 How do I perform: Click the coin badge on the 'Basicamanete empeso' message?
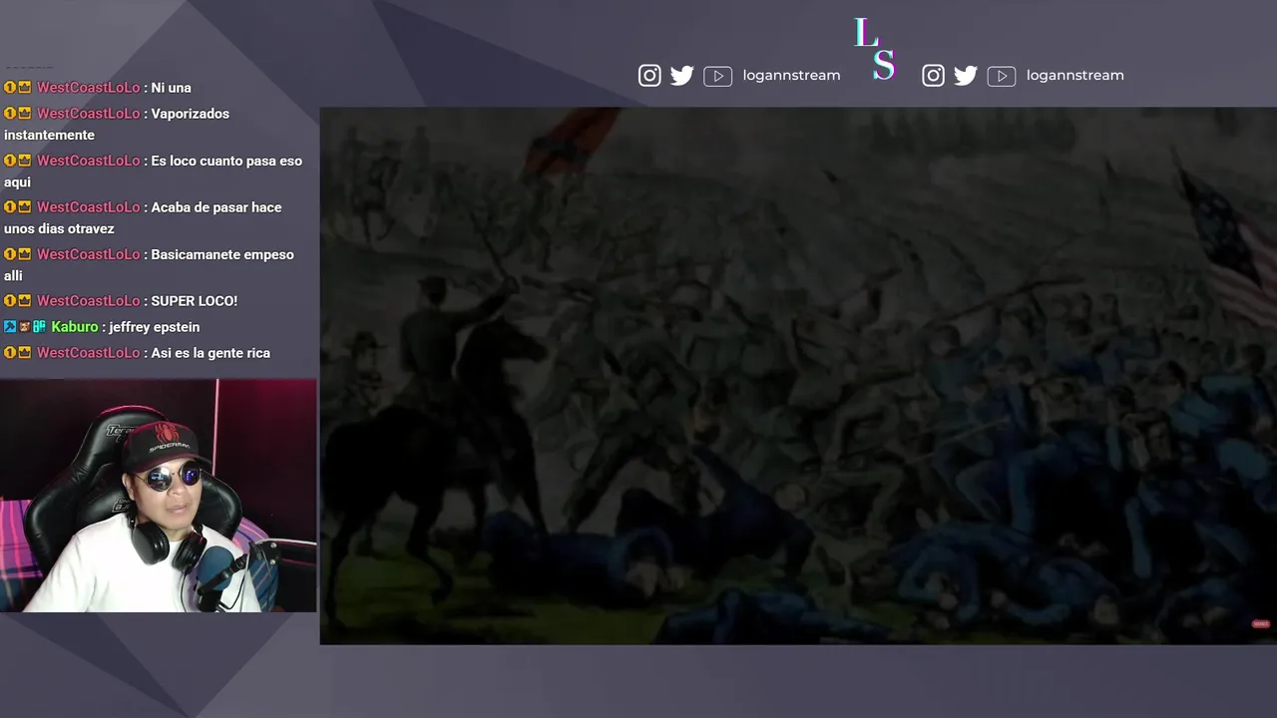[x=10, y=254]
